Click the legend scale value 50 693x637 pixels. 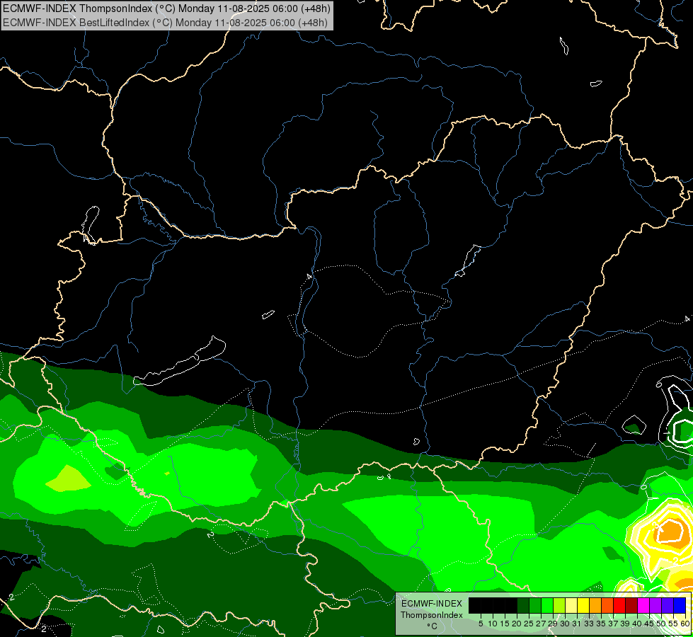click(662, 624)
